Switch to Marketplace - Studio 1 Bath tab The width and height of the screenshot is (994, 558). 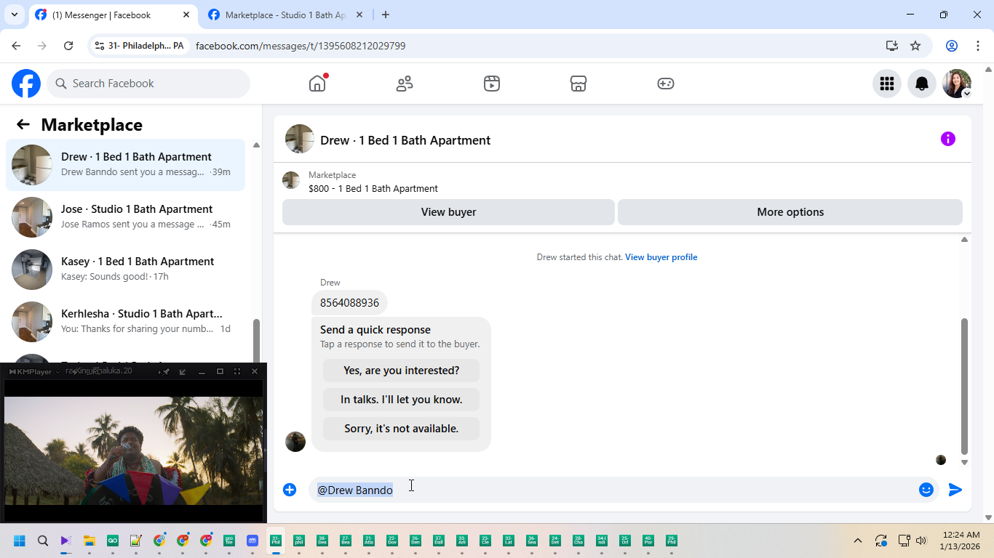(285, 15)
